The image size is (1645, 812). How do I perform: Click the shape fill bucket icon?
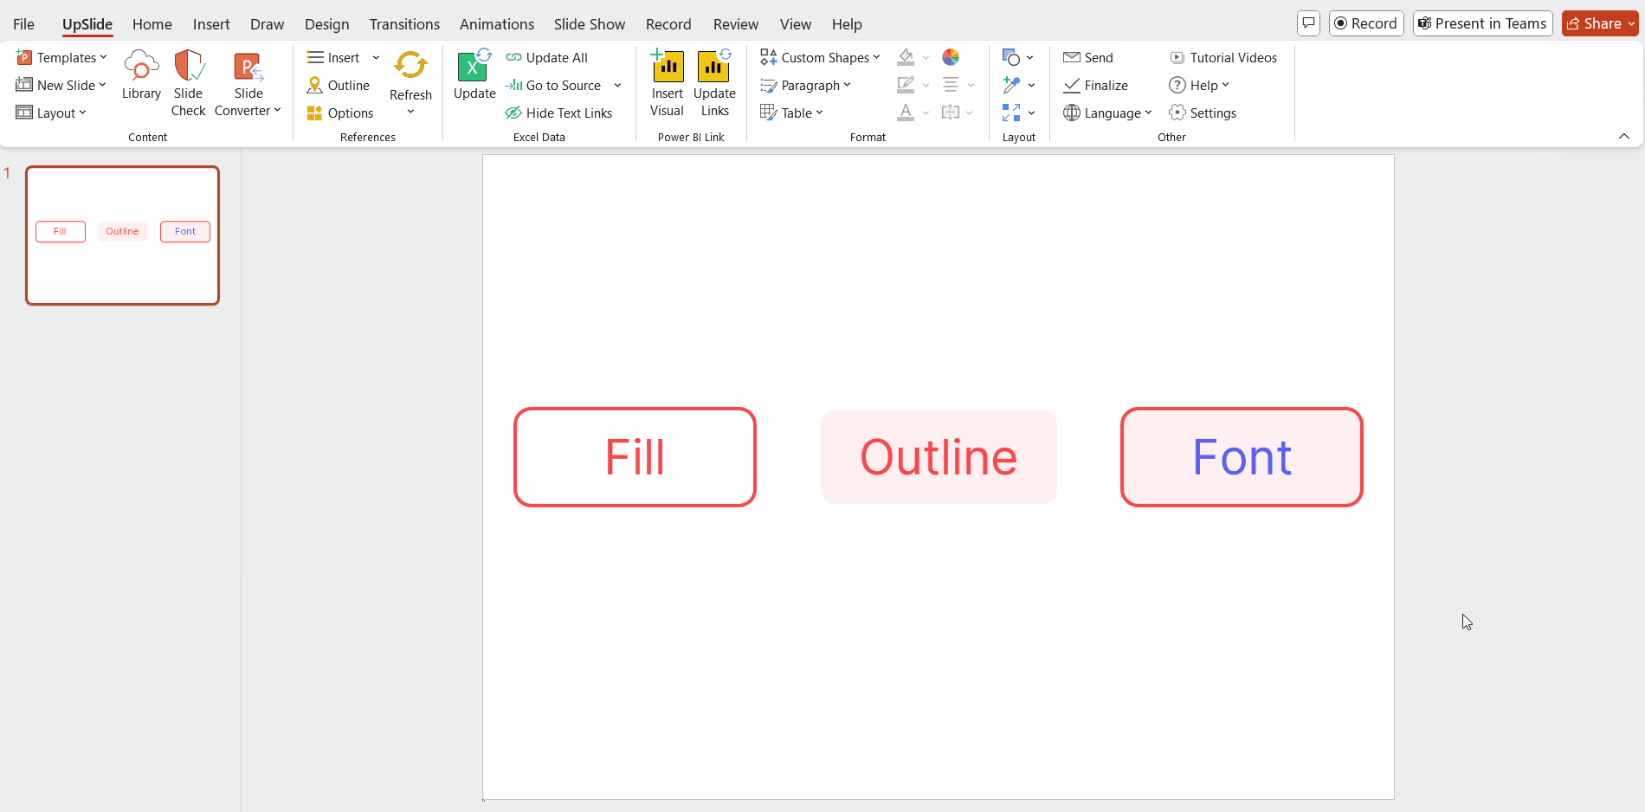click(x=906, y=57)
